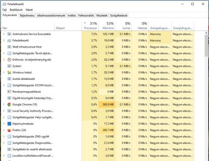The height and width of the screenshot is (161, 209).
Task: Open the Beállítások menu
Action: pyautogui.click(x=16, y=10)
